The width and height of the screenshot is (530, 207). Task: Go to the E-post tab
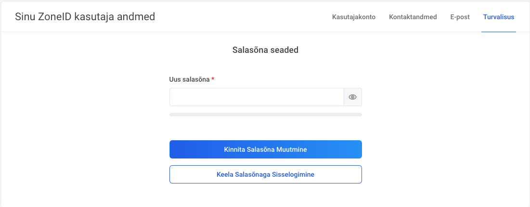[x=460, y=17]
